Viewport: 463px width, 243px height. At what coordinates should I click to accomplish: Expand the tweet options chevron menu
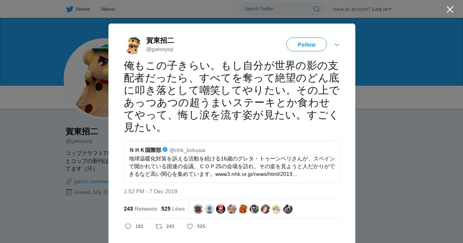click(x=337, y=45)
